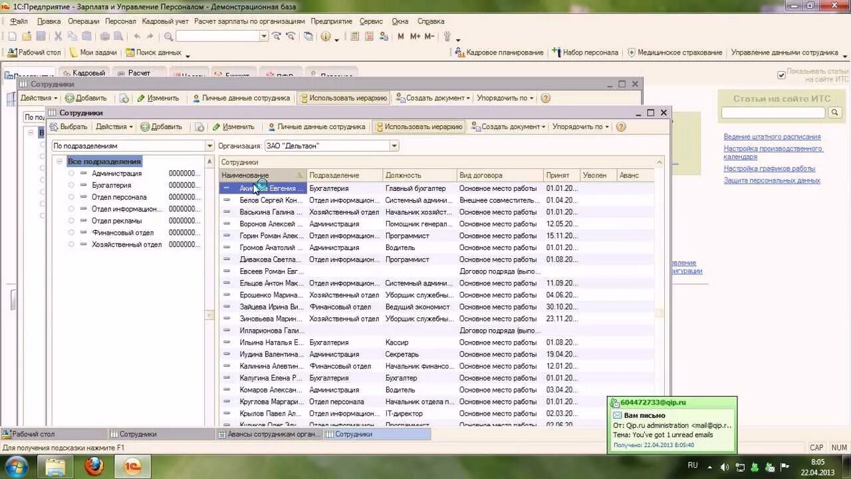Open dropdown arrow of toolbar search field

click(x=264, y=37)
